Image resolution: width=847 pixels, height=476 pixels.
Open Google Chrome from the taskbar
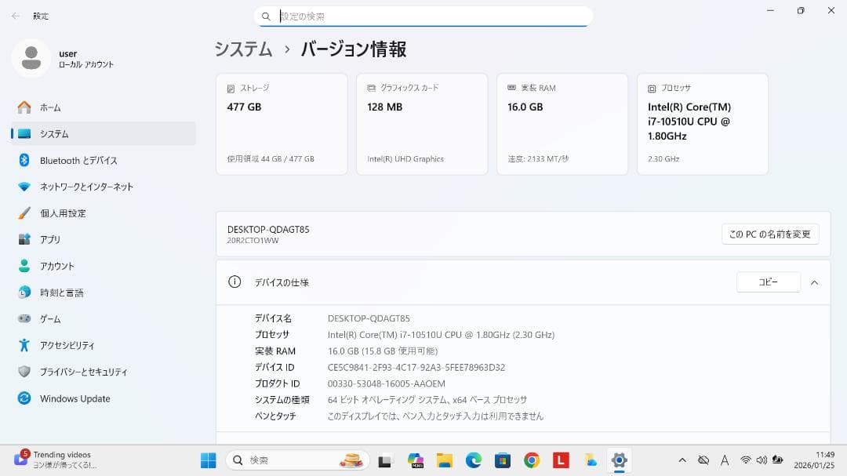[532, 460]
